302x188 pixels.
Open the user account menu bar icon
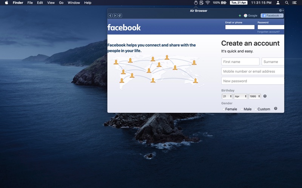[278, 3]
